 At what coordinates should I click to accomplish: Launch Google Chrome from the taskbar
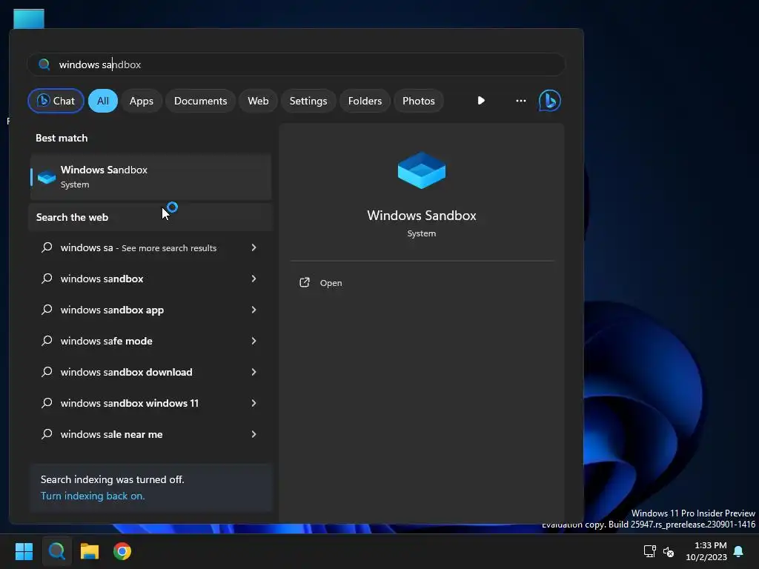pos(122,551)
